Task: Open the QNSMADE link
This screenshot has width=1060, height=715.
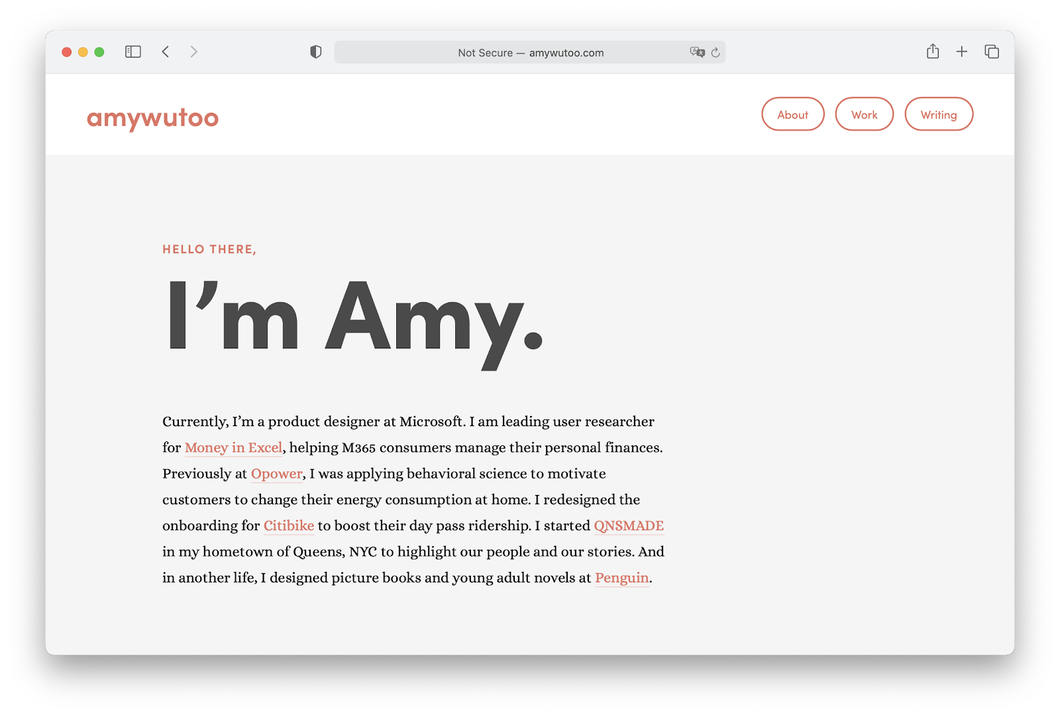Action: (628, 525)
